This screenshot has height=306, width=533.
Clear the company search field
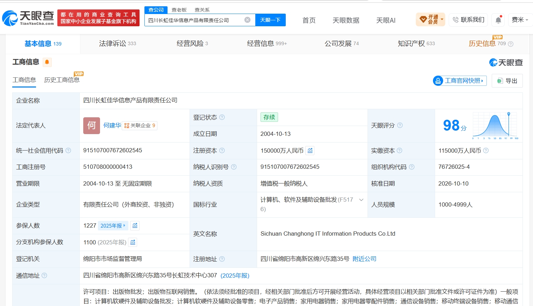point(247,20)
